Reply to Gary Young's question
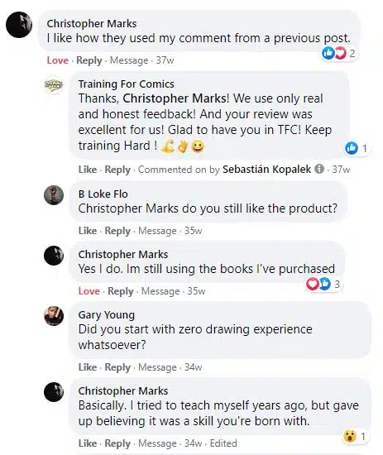Image resolution: width=383 pixels, height=455 pixels. (x=117, y=367)
